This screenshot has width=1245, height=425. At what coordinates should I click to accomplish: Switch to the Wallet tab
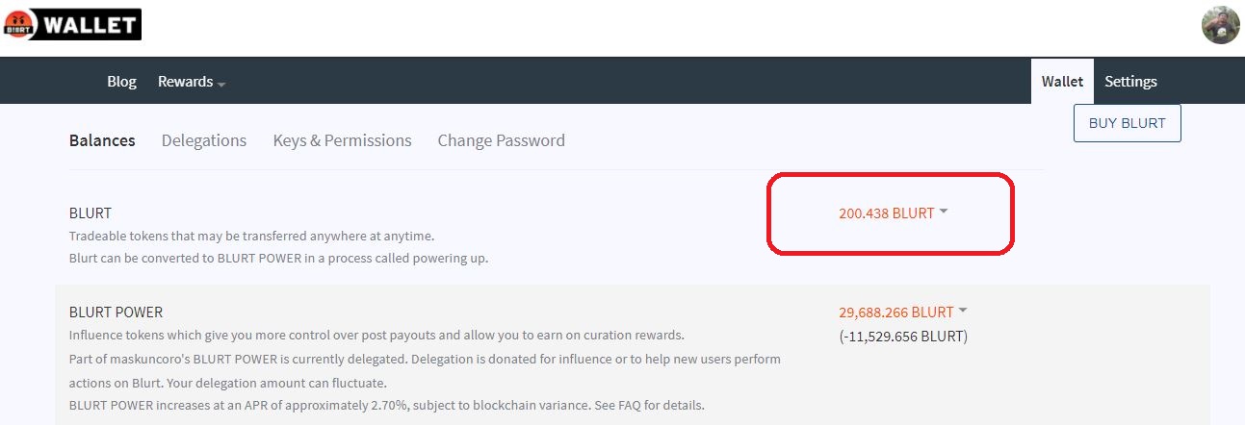tap(1062, 82)
